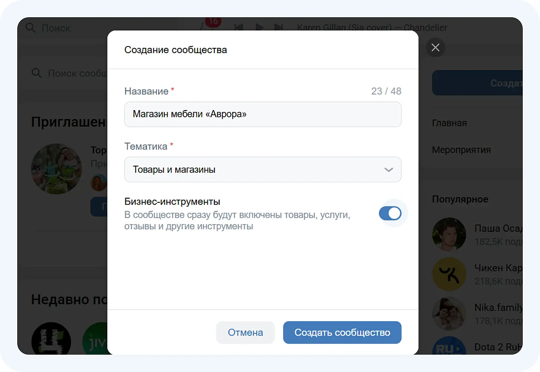Select Главная in the right menu
Screen dimensions: 540x372
tap(449, 123)
